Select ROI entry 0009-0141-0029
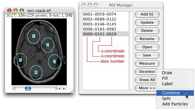 pos(106,34)
